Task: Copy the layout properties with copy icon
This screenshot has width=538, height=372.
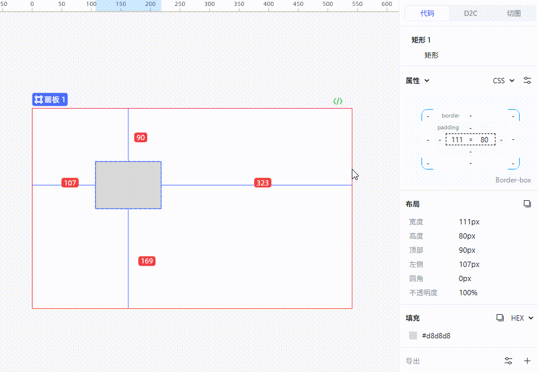Action: pos(527,204)
